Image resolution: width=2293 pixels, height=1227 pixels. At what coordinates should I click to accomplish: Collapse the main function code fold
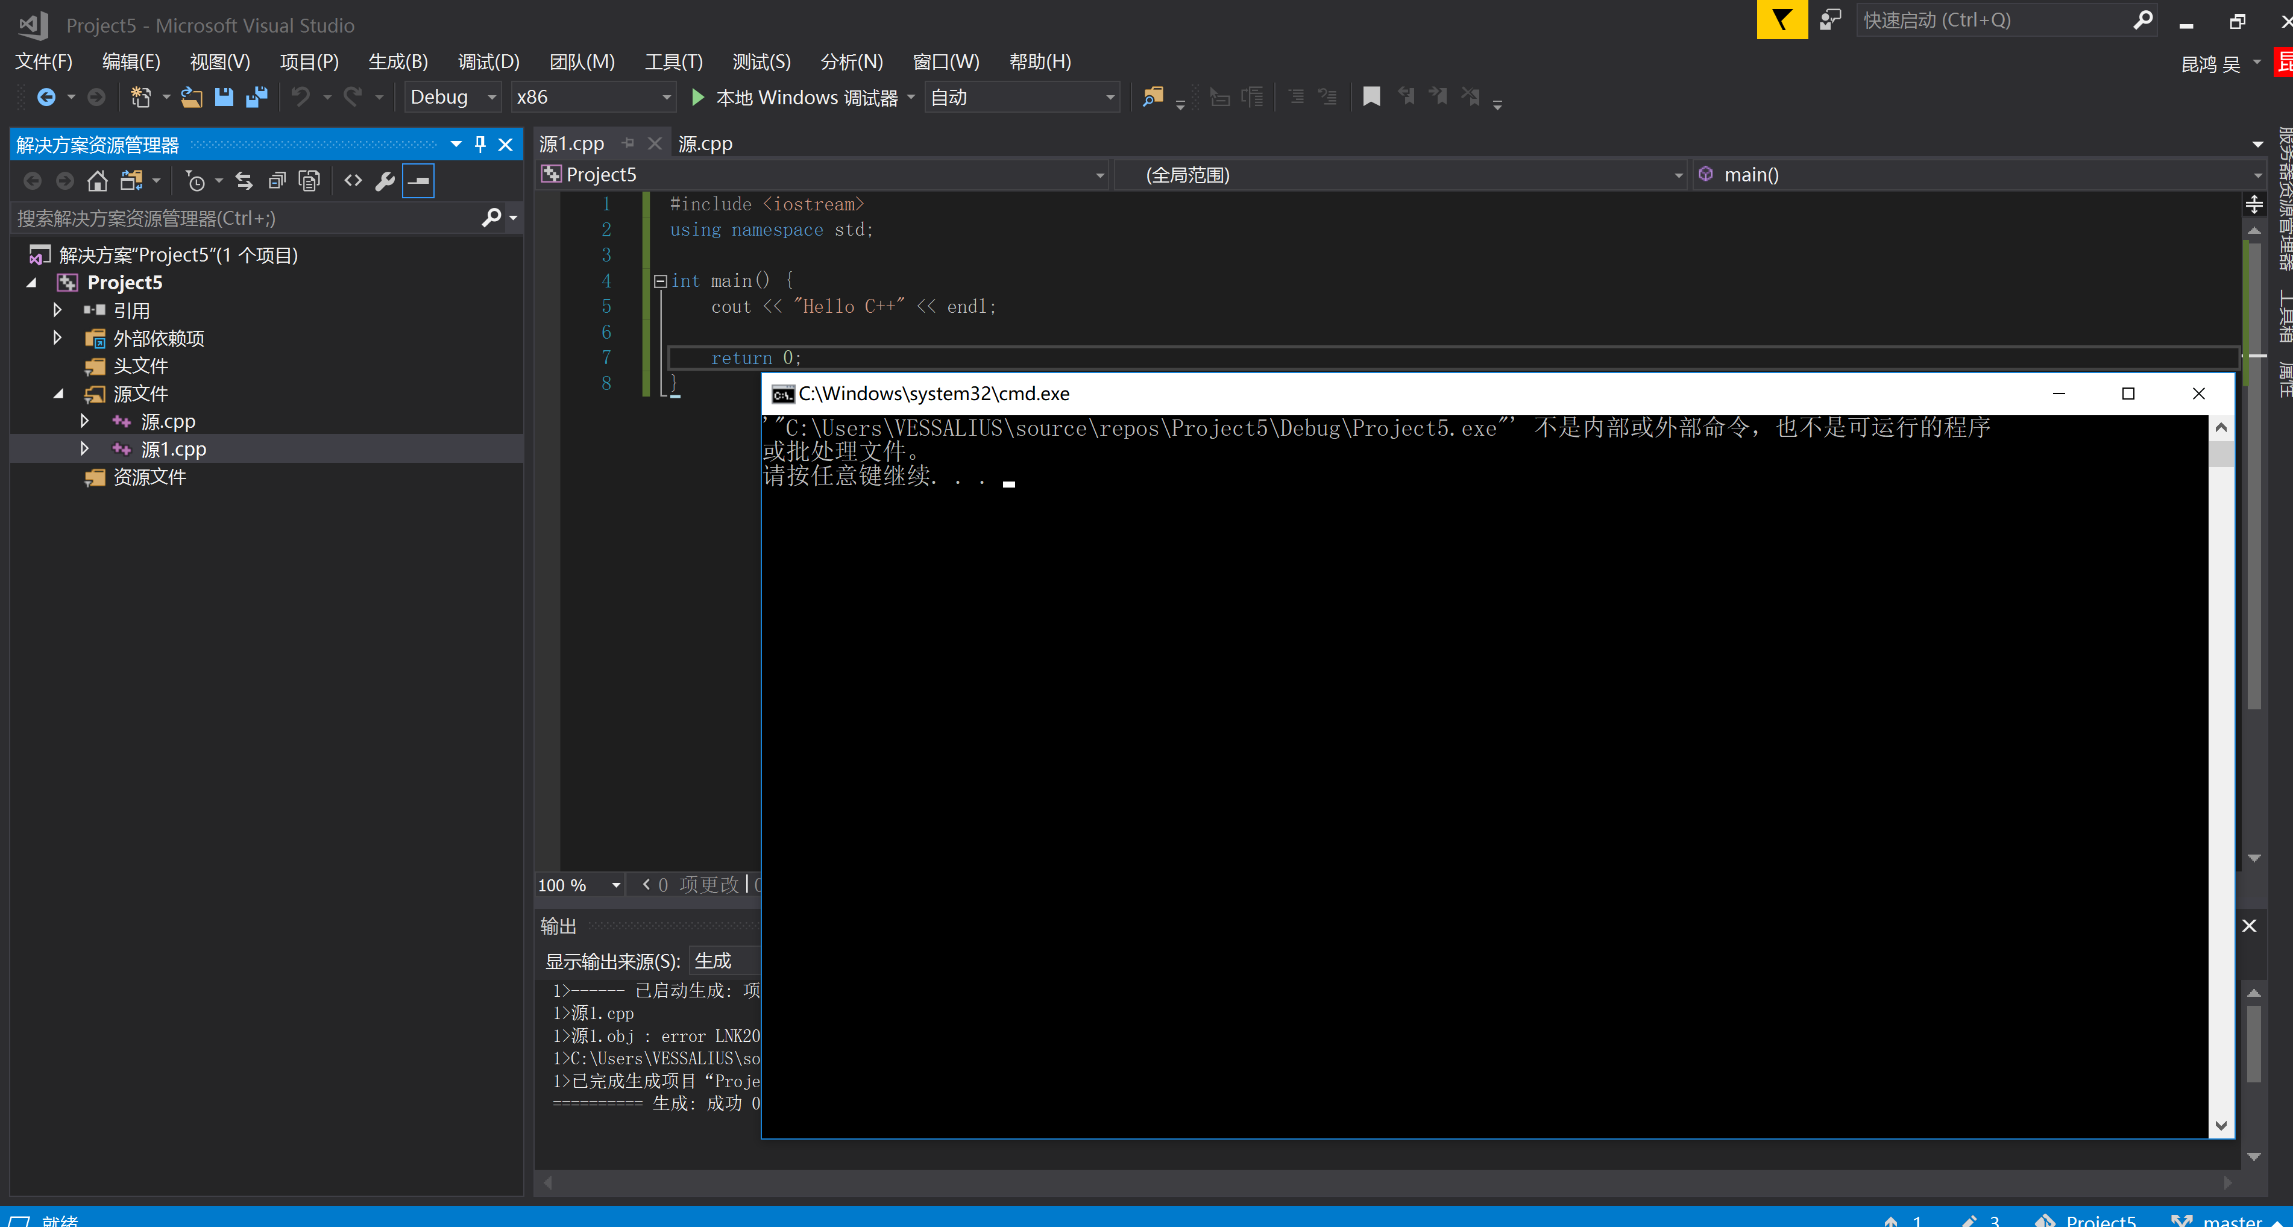pos(661,281)
